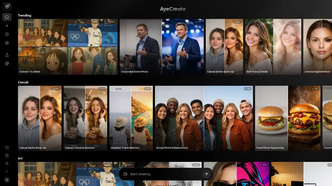332x186 pixels.
Task: Go to Home via the sidebar house icon
Action: [7, 17]
